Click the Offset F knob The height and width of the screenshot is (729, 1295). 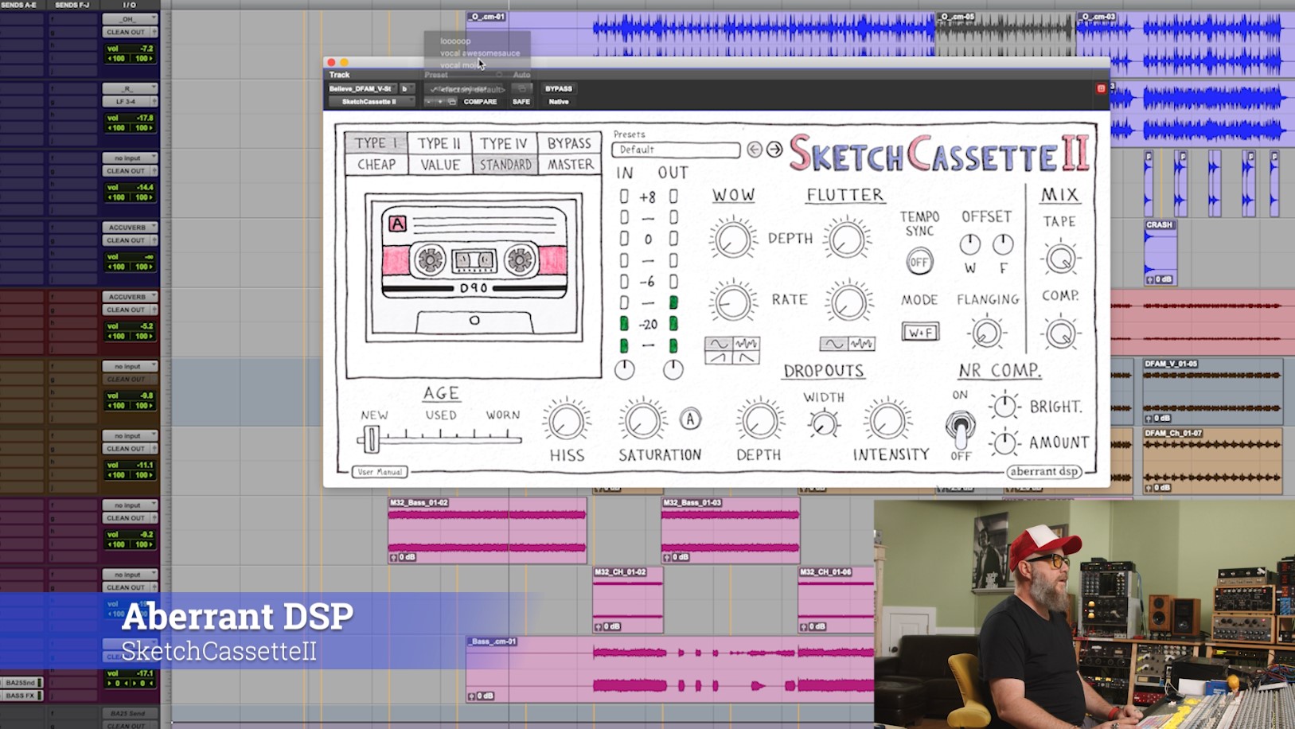click(1003, 244)
